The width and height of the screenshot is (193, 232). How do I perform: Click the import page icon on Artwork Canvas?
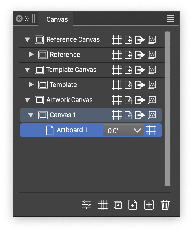[x=128, y=100]
